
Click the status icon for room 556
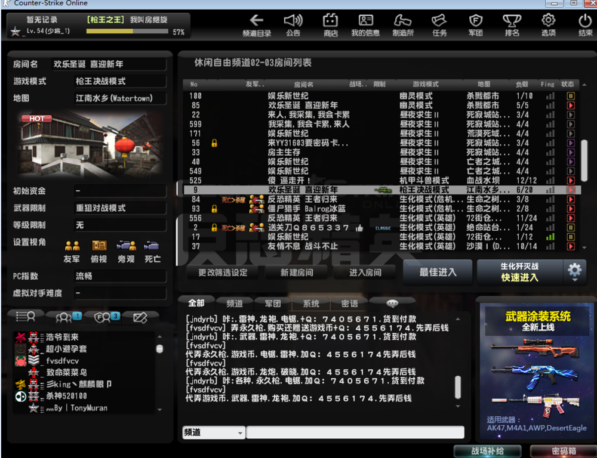[x=570, y=218]
